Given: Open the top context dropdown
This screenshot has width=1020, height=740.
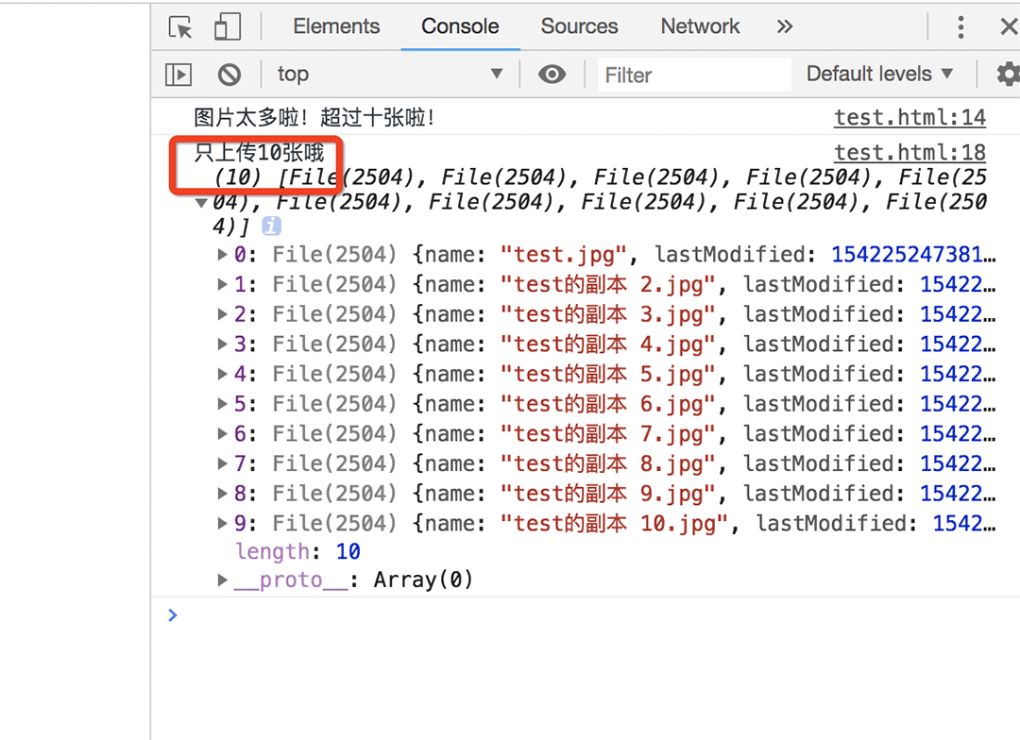Looking at the screenshot, I should [390, 75].
